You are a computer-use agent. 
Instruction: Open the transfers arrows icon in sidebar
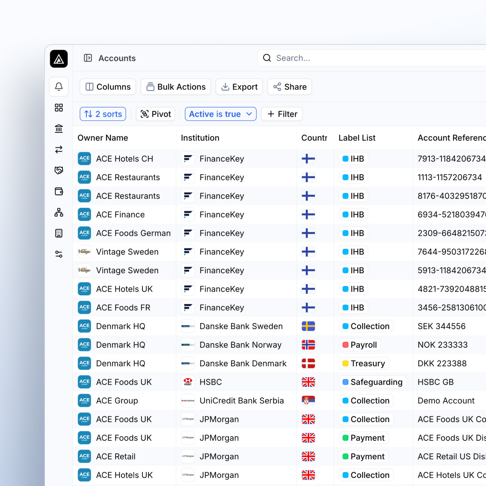tap(59, 150)
